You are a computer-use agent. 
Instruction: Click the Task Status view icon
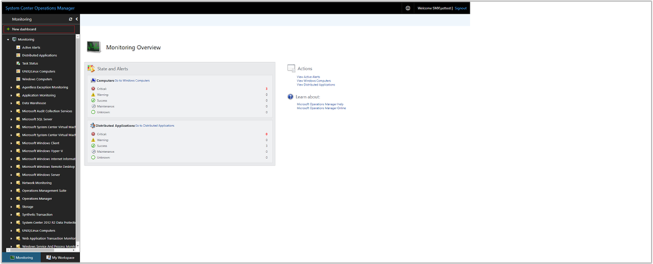(18, 63)
